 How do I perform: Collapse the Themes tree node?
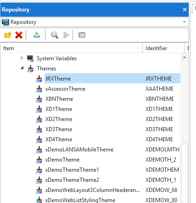pyautogui.click(x=22, y=68)
